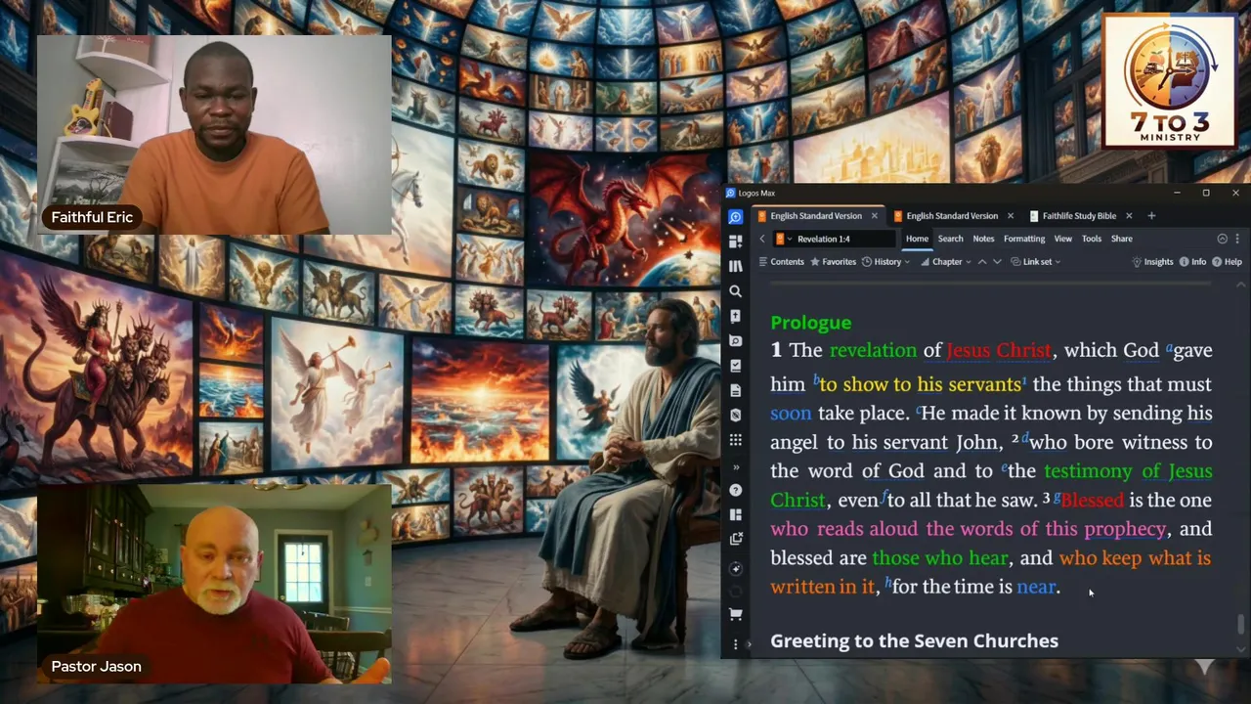
Task: Open the panel three-dot menu near ribbon
Action: [1237, 239]
